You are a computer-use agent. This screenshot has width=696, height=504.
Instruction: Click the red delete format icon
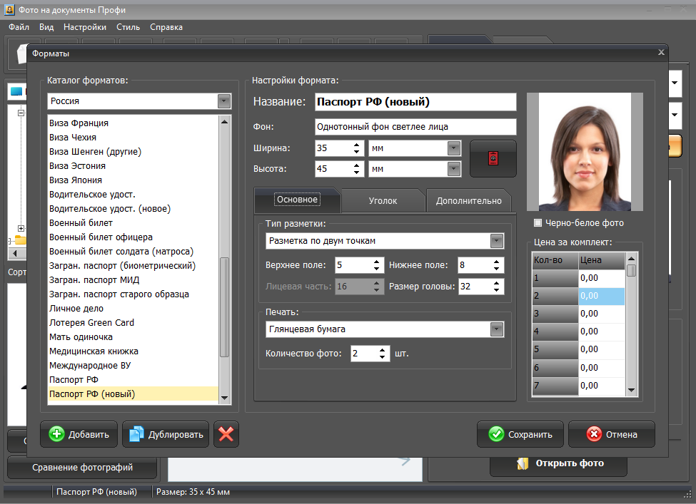pos(226,434)
